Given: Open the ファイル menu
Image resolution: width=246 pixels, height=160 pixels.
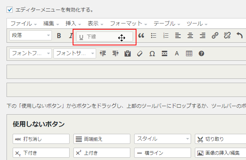Looking at the screenshot, I should tap(23, 23).
